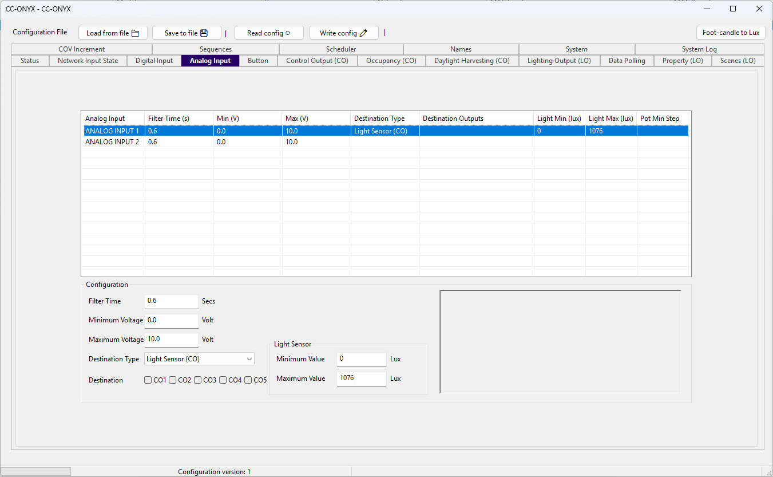Click the Filter Time input field
773x477 pixels.
[172, 301]
